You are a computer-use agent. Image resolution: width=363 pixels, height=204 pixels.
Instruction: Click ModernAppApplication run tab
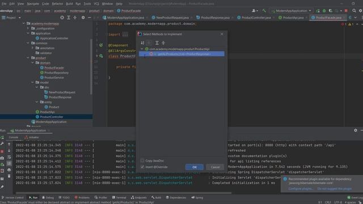(30, 131)
